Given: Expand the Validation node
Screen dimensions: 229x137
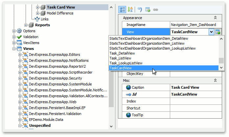Looking at the screenshot, I should click(14, 37).
